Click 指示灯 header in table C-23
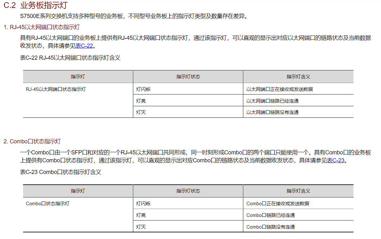The image size is (381, 239). (x=78, y=191)
